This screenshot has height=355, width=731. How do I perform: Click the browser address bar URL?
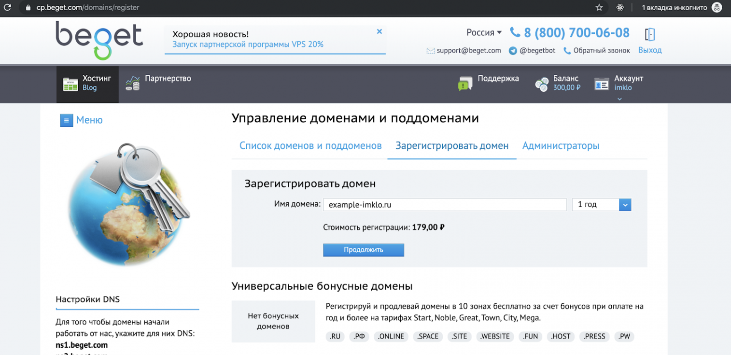pos(88,8)
